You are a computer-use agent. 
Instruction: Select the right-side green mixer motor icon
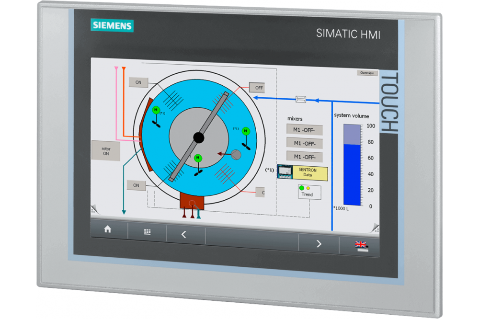pos(246,131)
